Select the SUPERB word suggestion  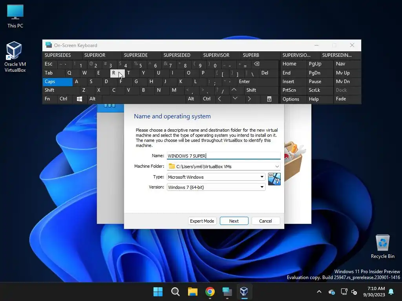(261, 55)
